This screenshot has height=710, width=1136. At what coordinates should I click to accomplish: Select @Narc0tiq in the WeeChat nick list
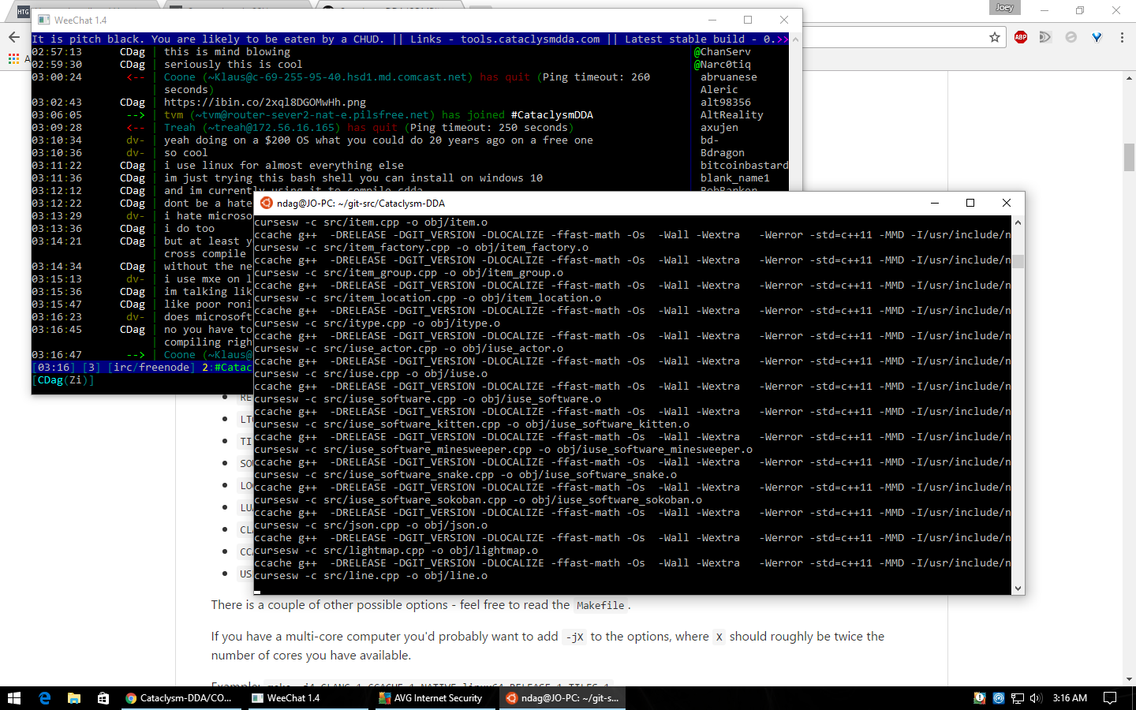[723, 65]
